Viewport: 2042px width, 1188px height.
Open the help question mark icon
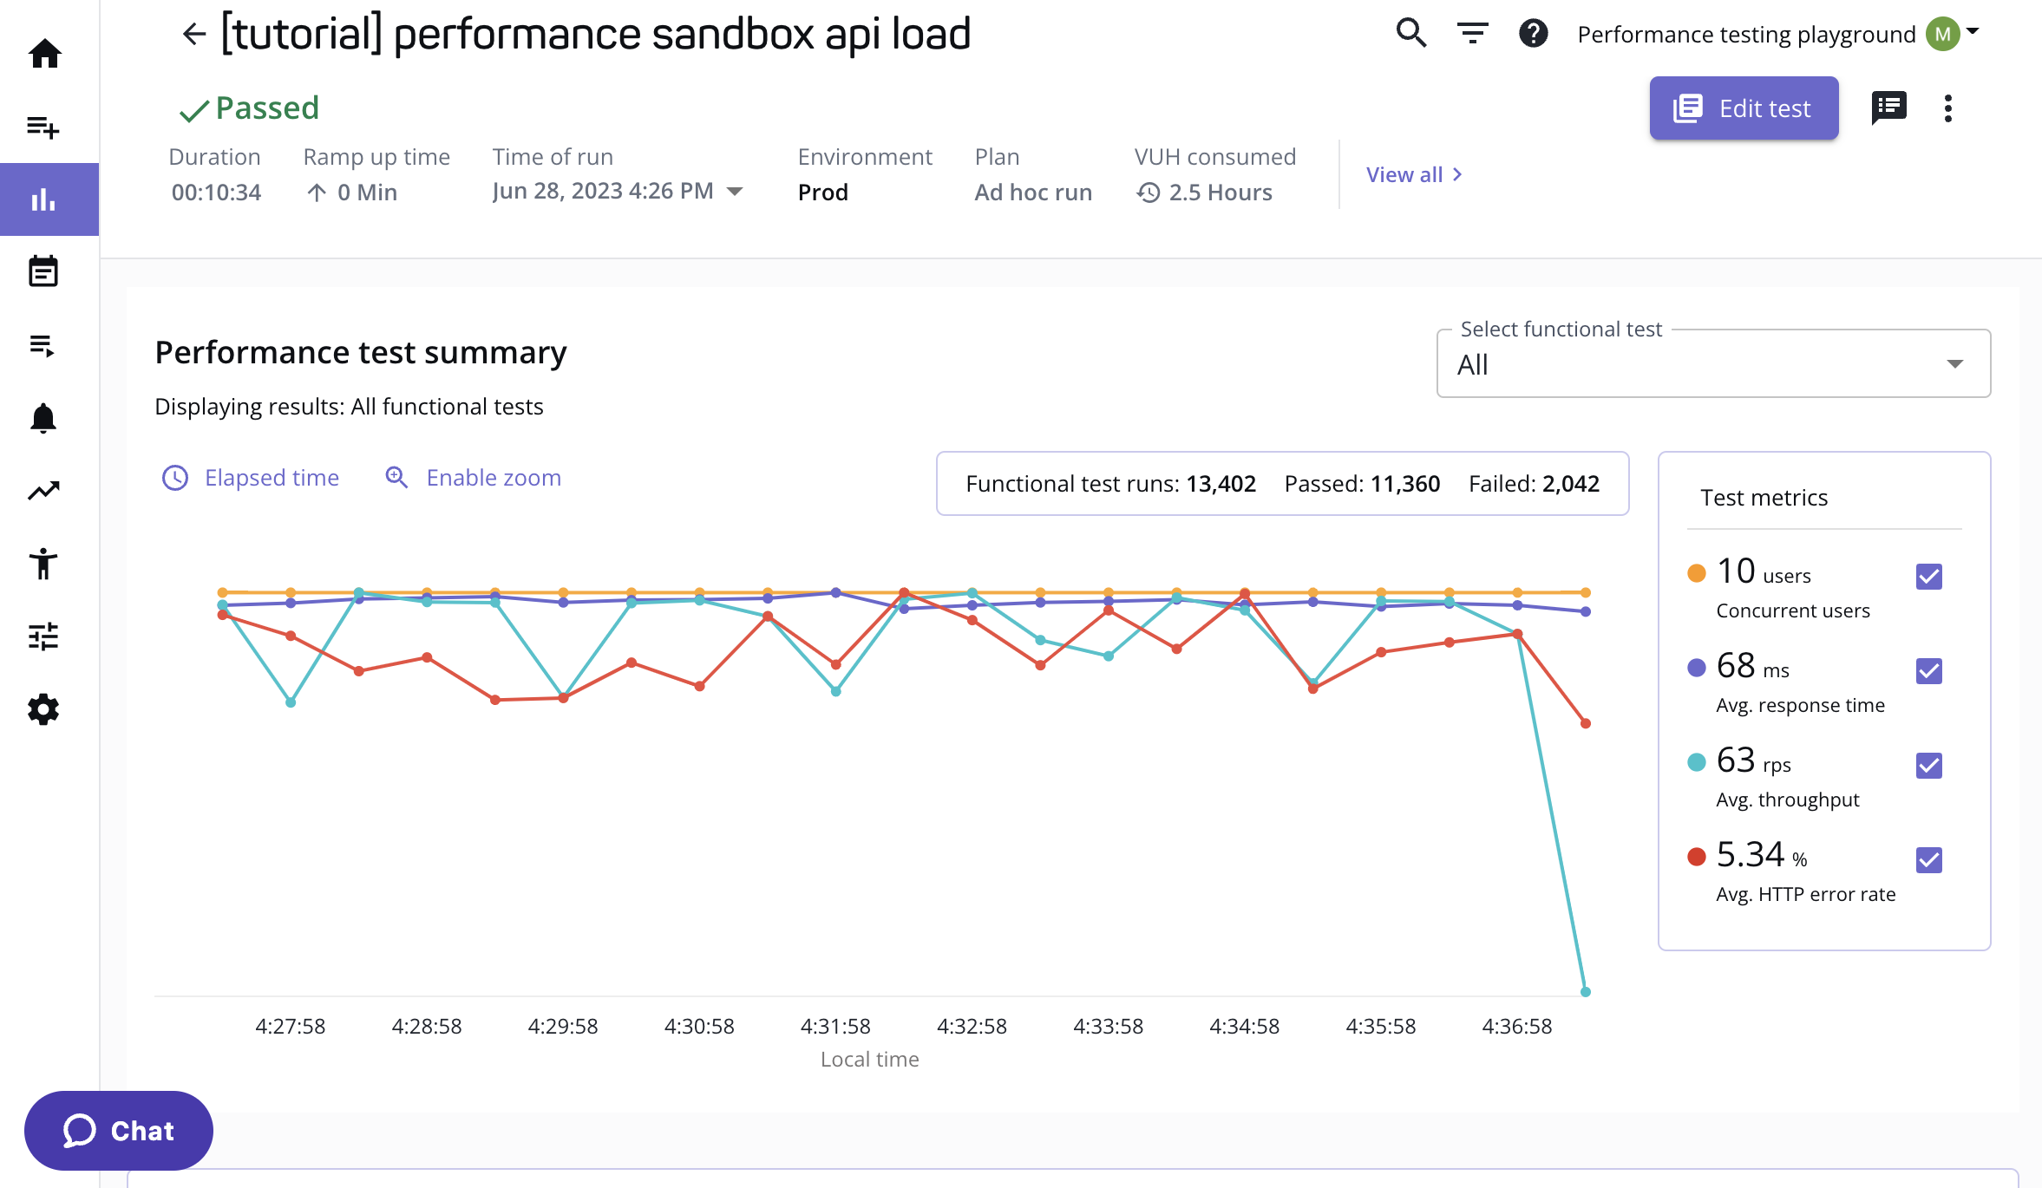1534,33
